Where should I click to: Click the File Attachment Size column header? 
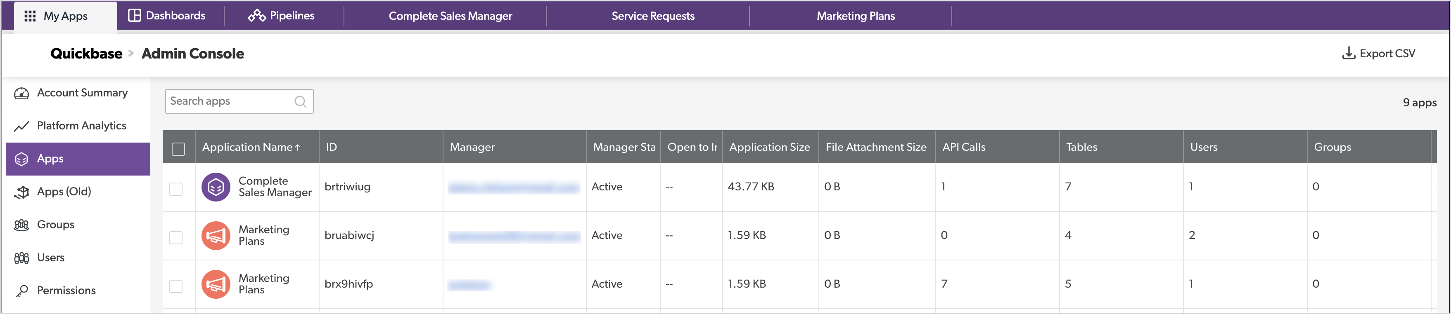pos(877,147)
